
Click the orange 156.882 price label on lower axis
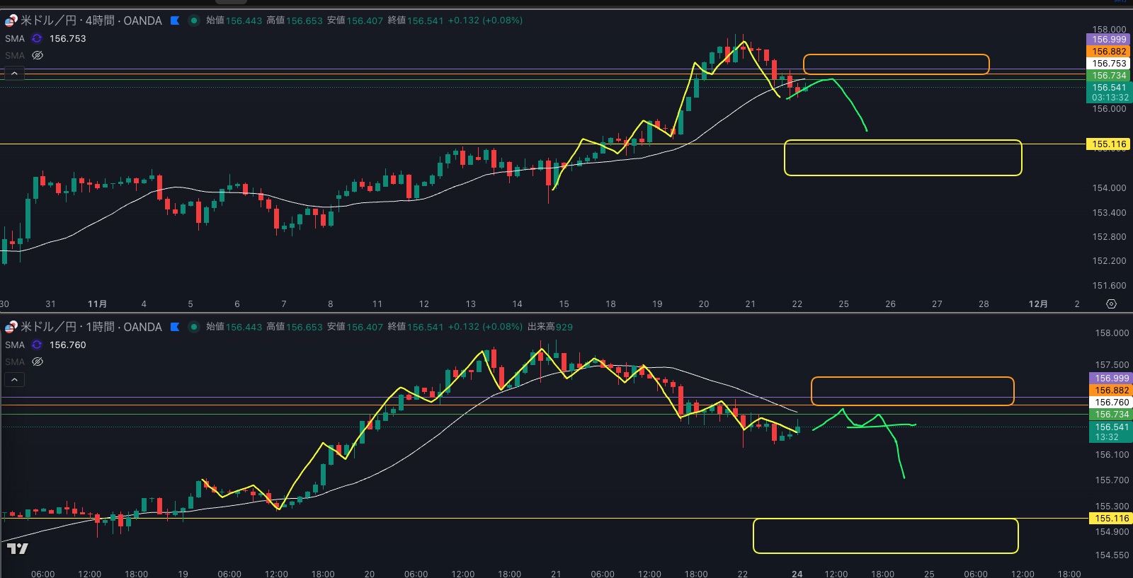[x=1112, y=391]
